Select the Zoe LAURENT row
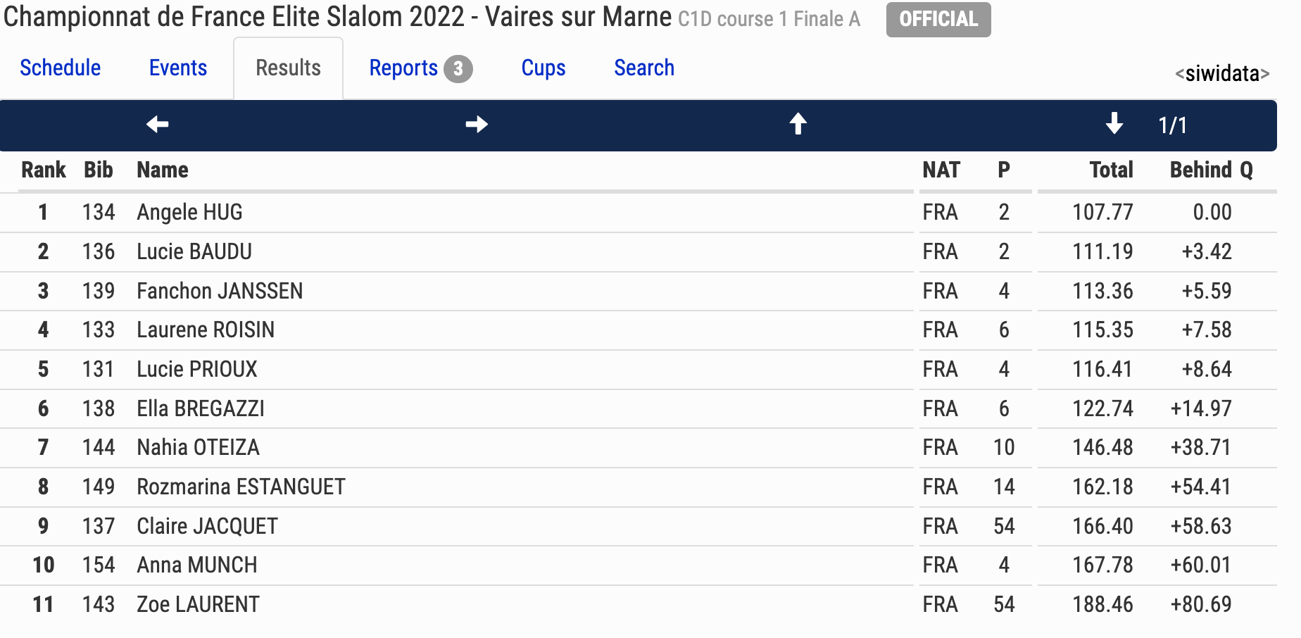The height and width of the screenshot is (638, 1301). (x=639, y=604)
